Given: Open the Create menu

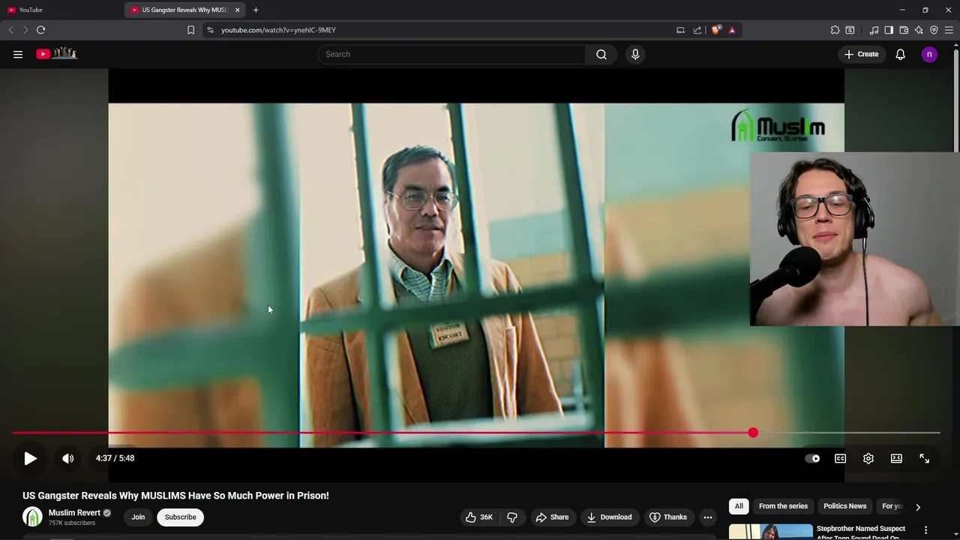Looking at the screenshot, I should coord(862,54).
